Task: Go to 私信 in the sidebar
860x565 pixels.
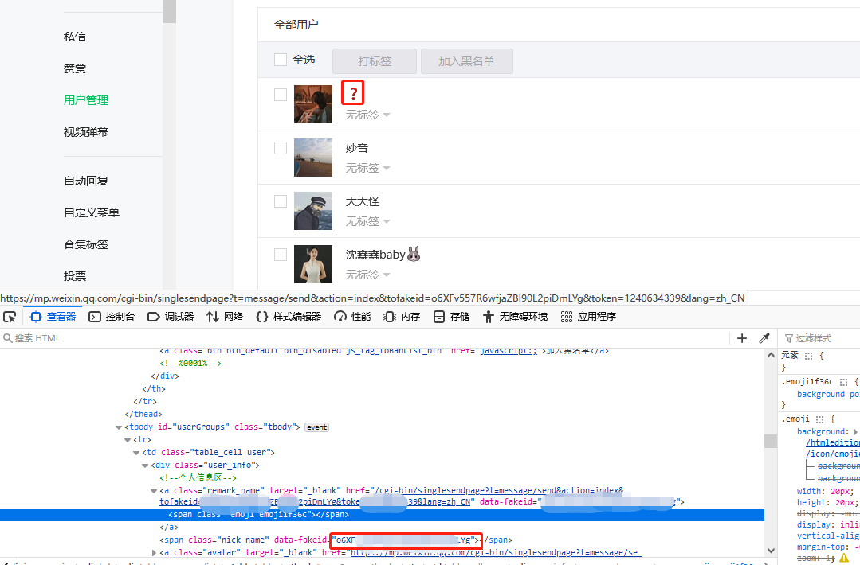Action: (x=75, y=37)
